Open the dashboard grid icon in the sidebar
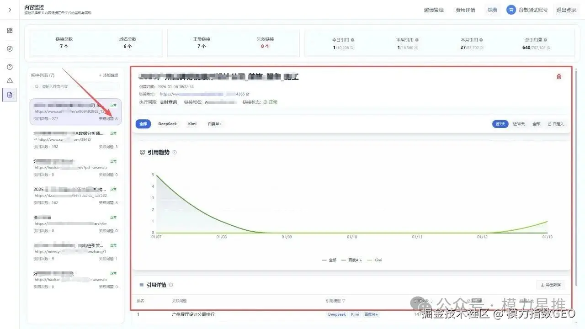The width and height of the screenshot is (585, 329). [9, 30]
